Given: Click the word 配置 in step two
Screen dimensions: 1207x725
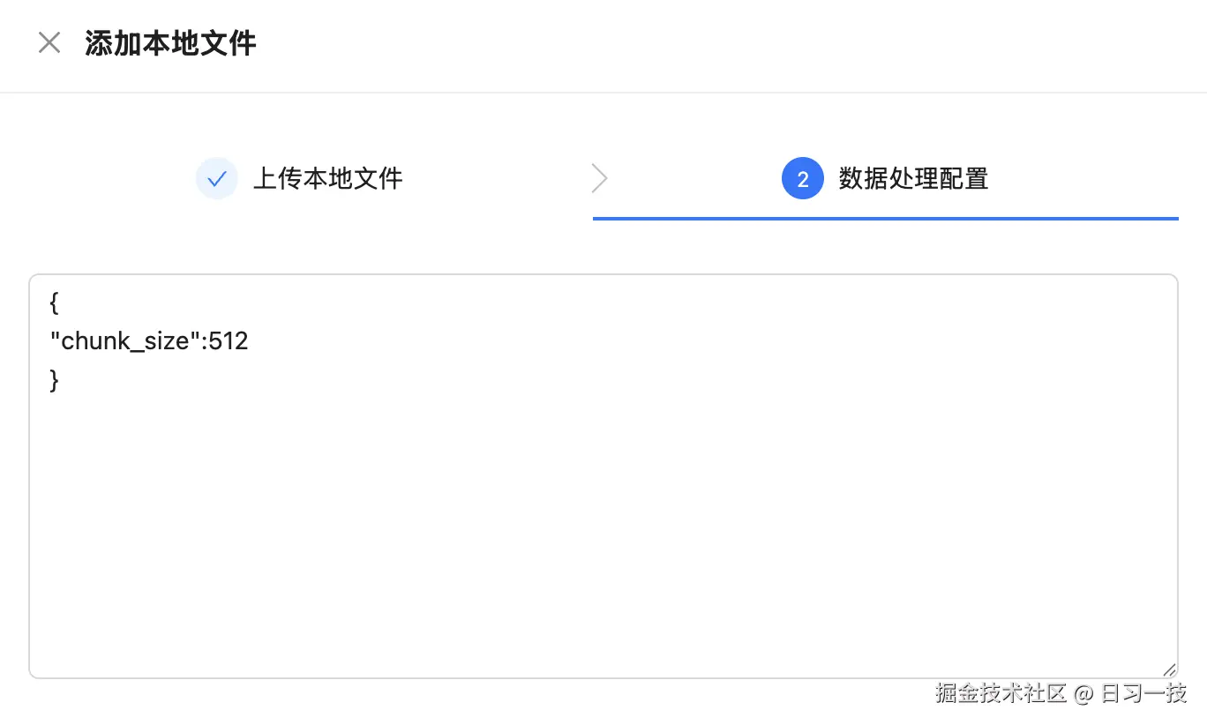Looking at the screenshot, I should pyautogui.click(x=964, y=179).
